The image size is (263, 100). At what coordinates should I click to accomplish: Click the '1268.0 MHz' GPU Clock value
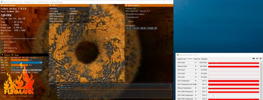(203, 63)
